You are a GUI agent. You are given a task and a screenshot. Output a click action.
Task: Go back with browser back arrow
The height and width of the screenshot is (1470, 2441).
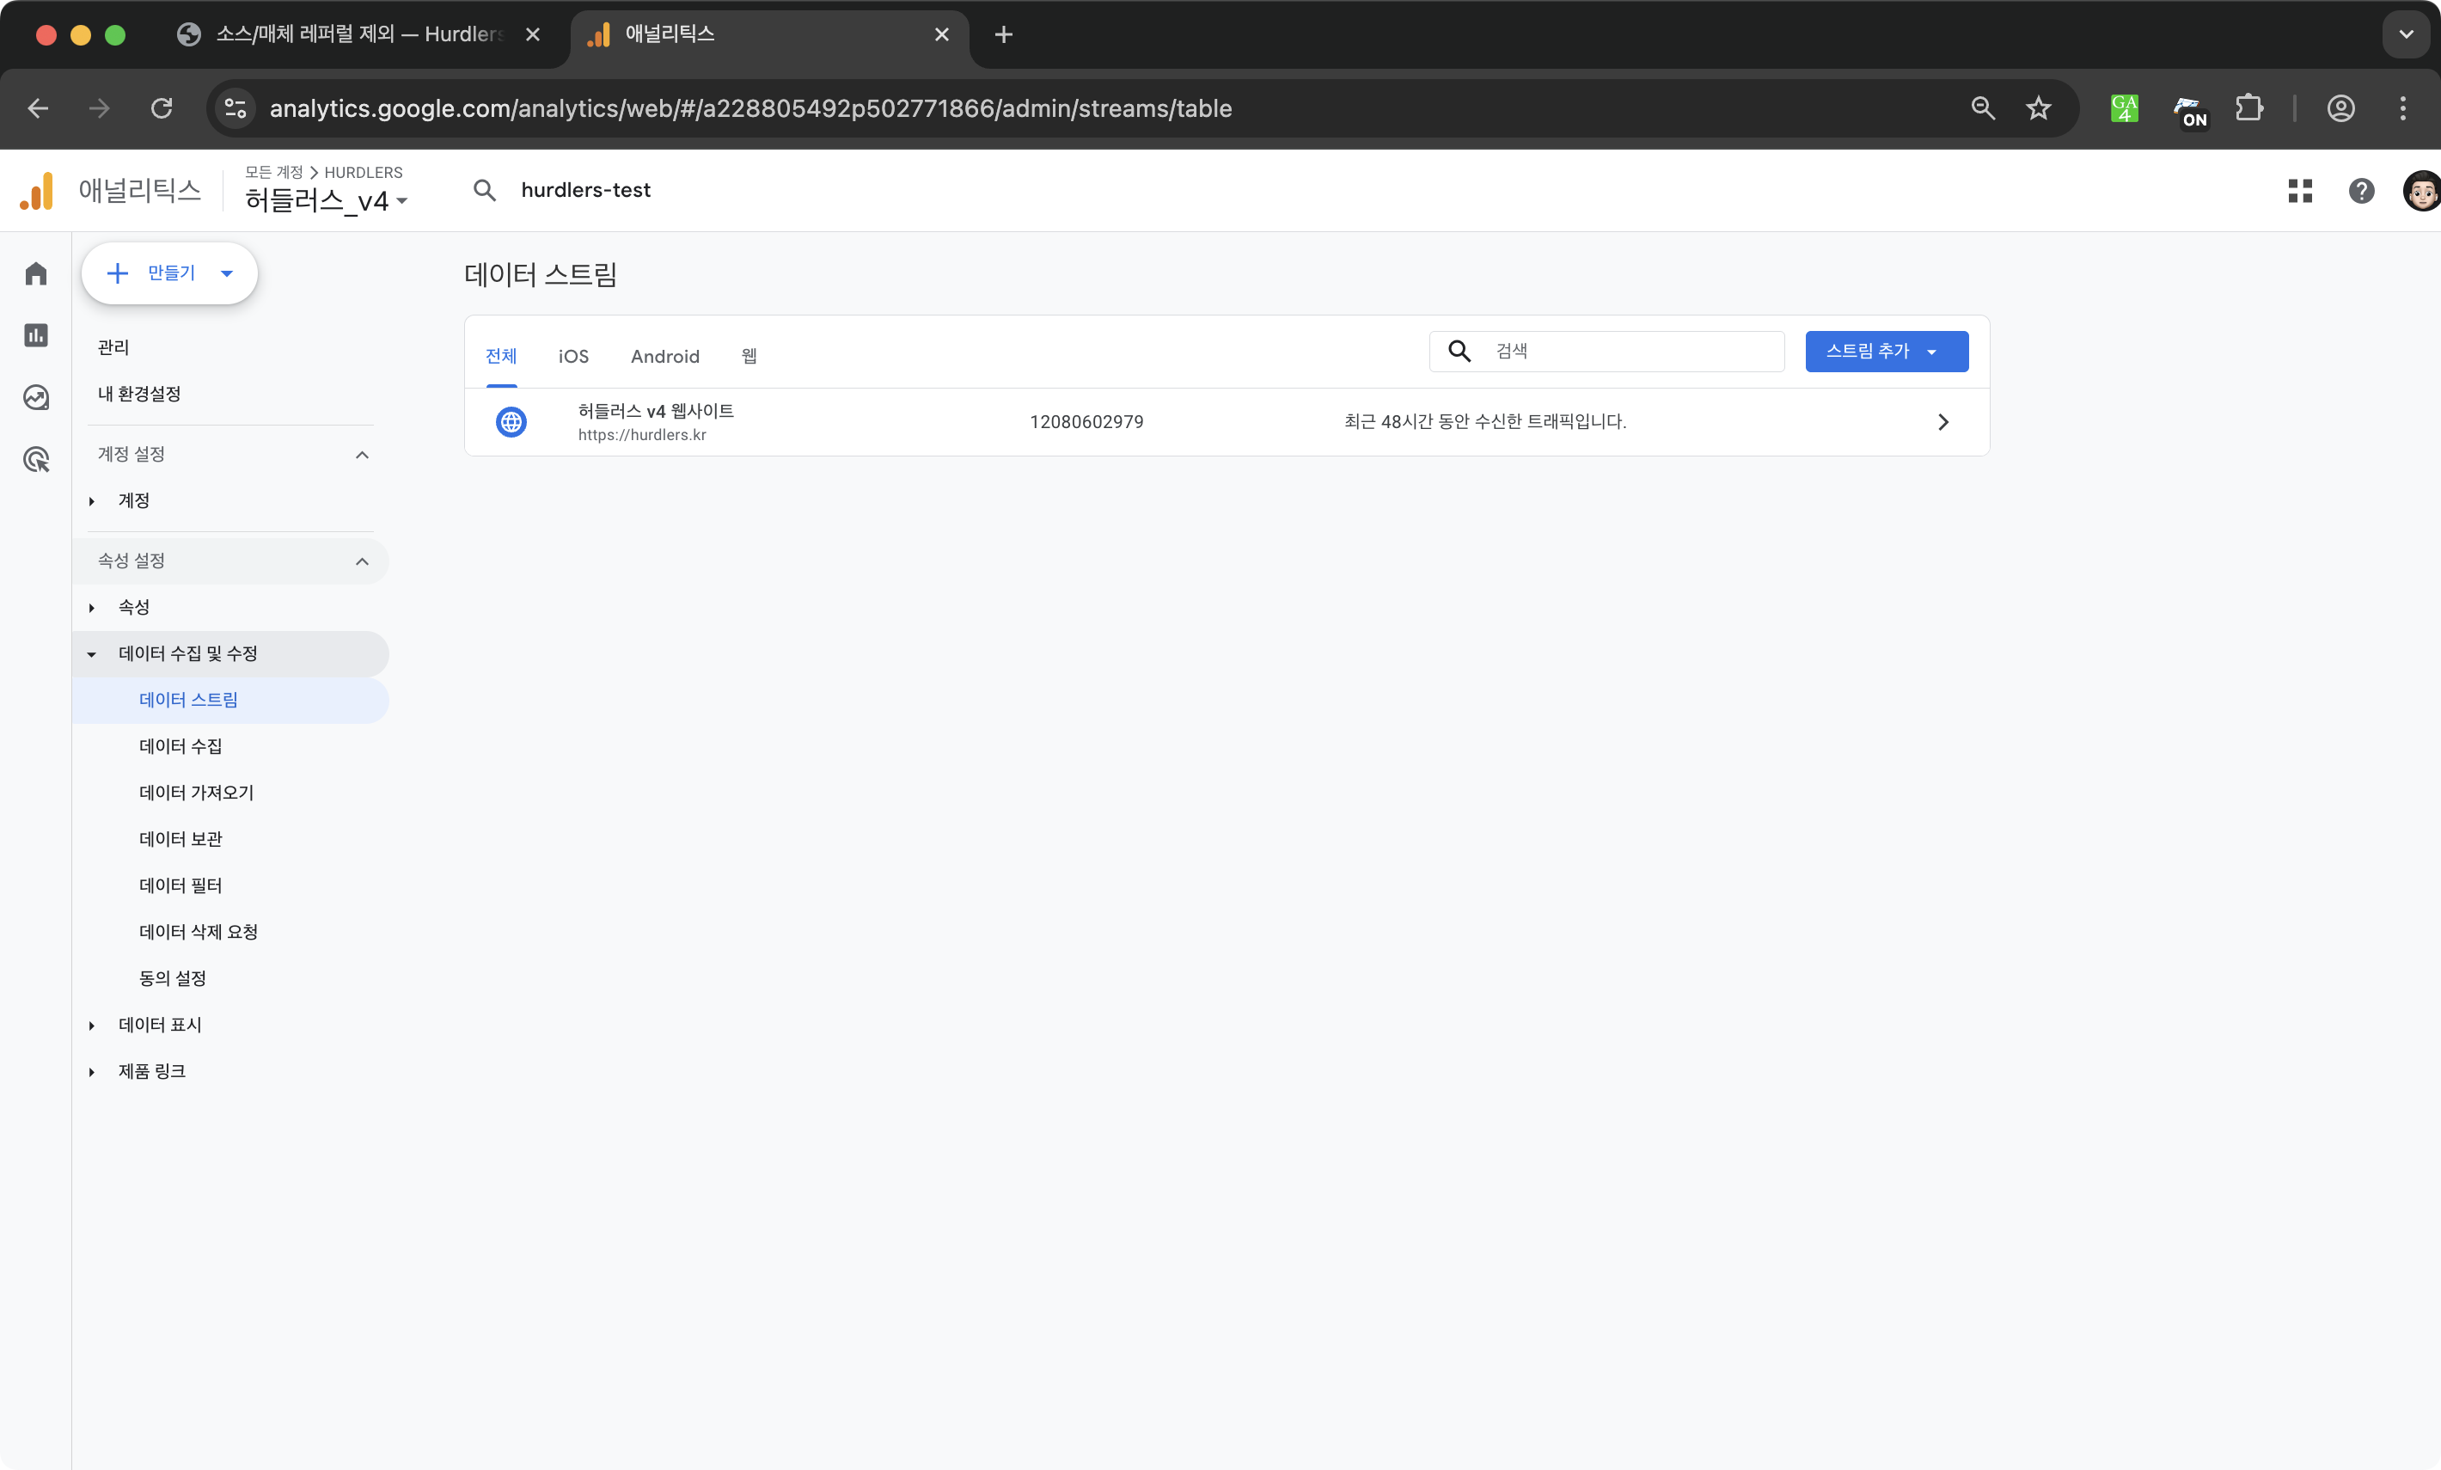39,108
